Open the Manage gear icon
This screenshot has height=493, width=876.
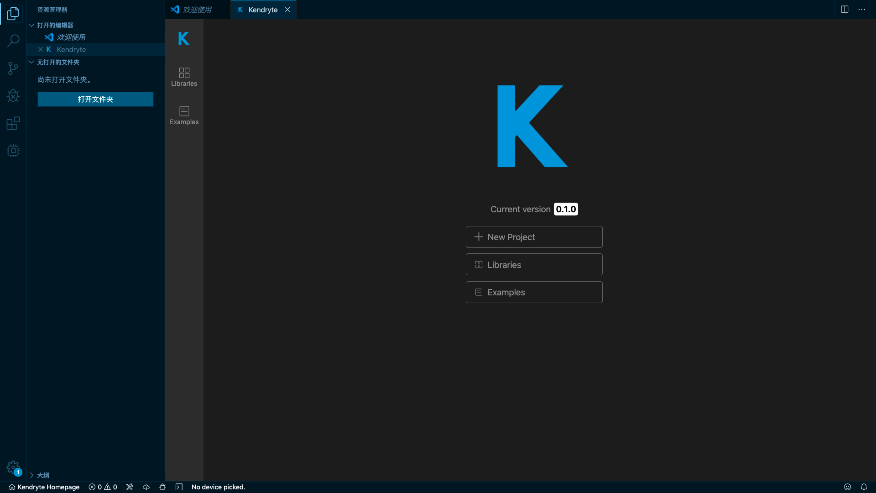13,467
